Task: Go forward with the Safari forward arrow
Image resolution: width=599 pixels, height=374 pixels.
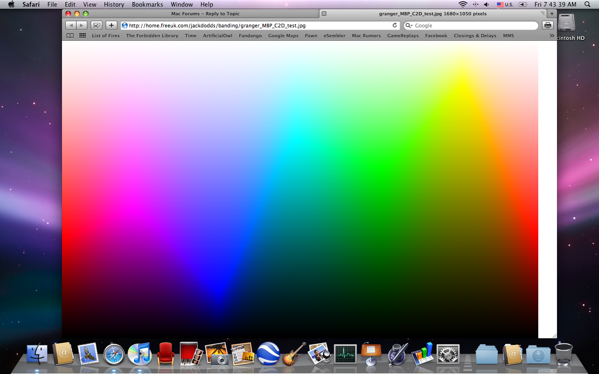Action: pos(82,25)
